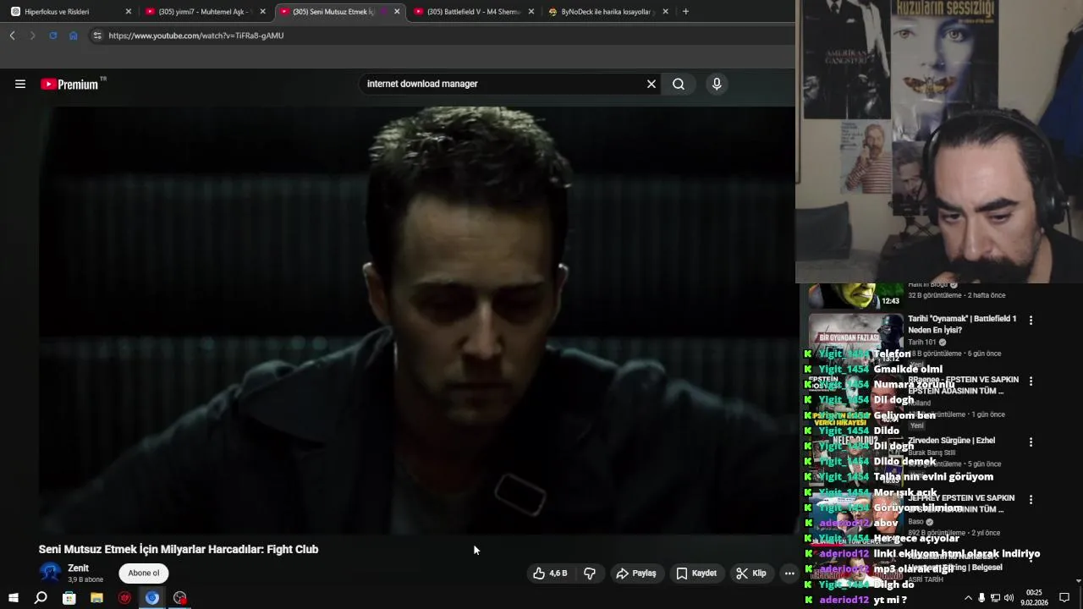Close the Hiperfokus ve Riskleri tab
1083x609 pixels.
[128, 12]
